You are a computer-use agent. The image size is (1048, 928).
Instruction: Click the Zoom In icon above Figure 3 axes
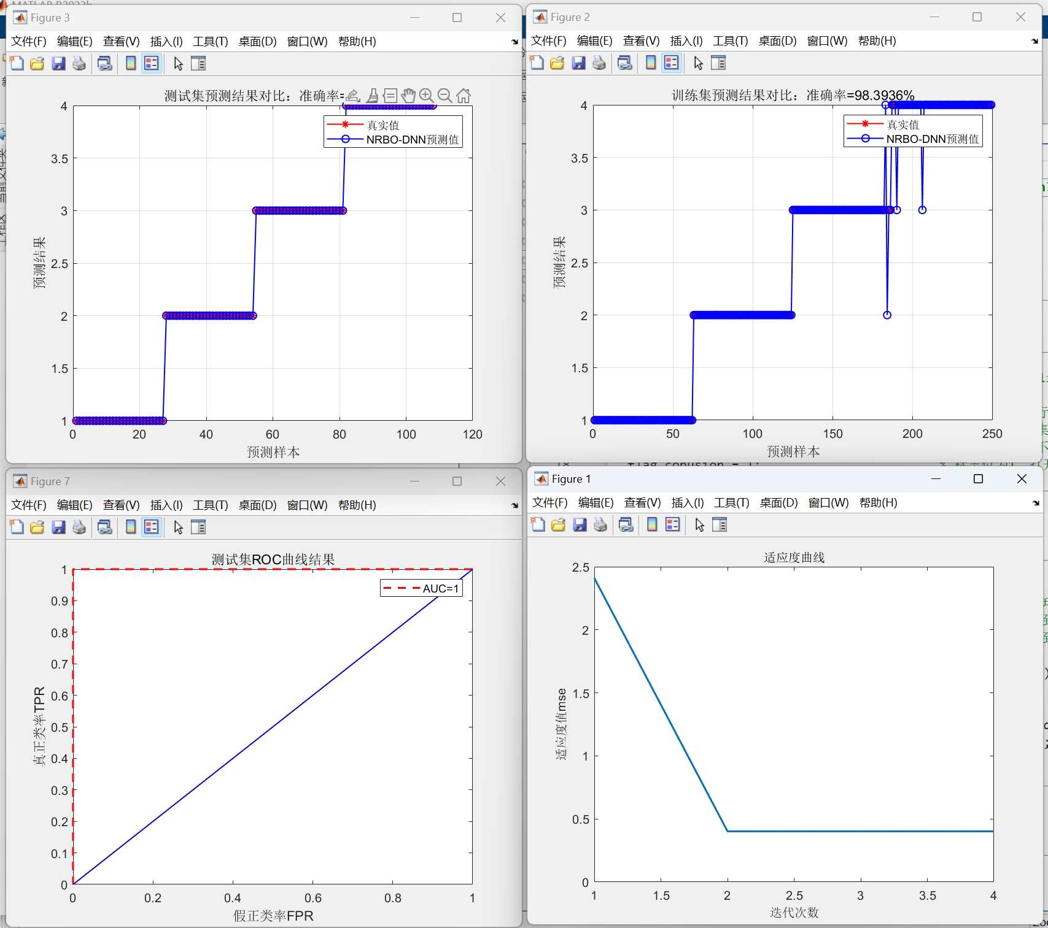(426, 96)
